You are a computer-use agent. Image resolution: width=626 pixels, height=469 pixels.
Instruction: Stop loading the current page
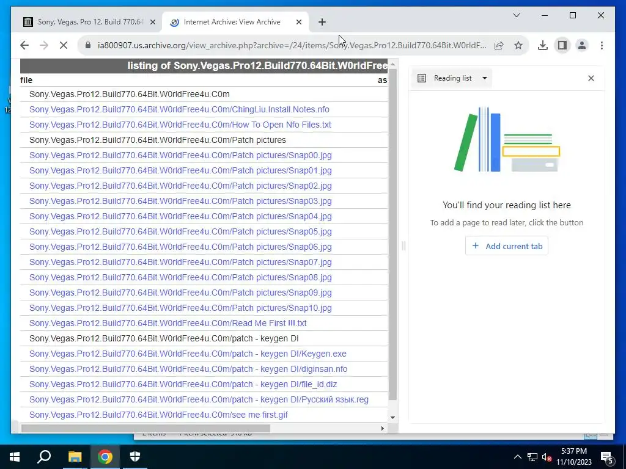point(64,45)
